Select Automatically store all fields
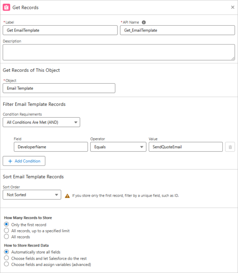Viewport: 238px width, 273px height. pyautogui.click(x=6, y=252)
